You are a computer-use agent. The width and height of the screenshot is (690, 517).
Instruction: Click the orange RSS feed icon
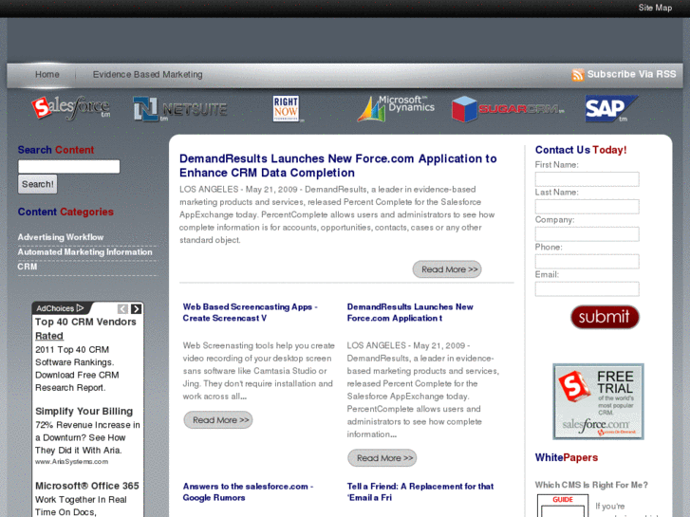pos(578,75)
